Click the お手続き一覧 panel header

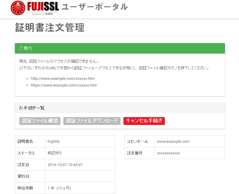point(120,108)
